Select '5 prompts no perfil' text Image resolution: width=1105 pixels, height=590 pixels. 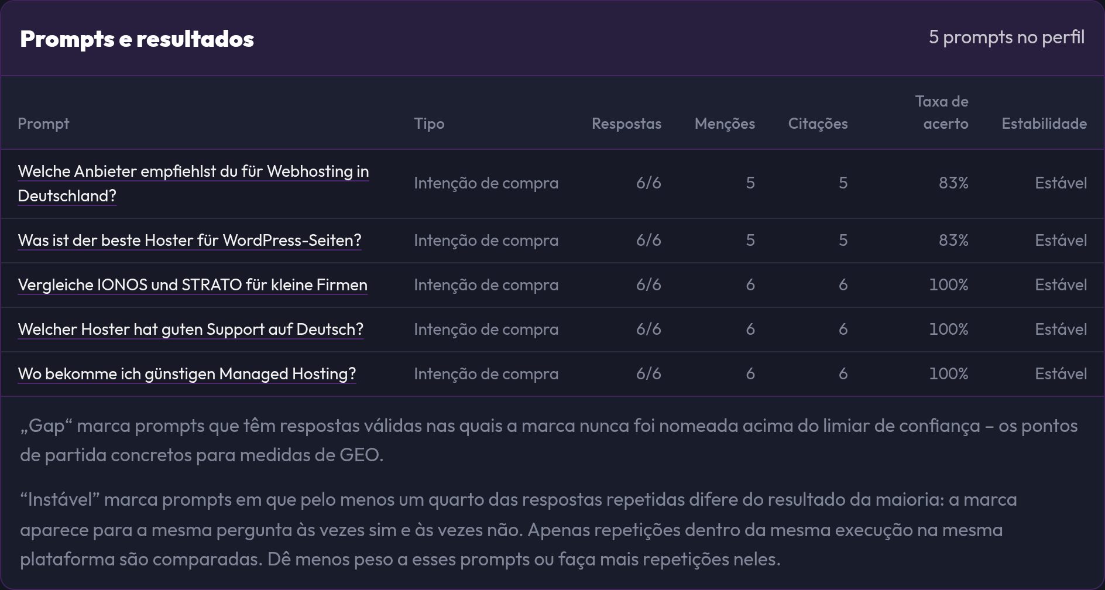1007,37
